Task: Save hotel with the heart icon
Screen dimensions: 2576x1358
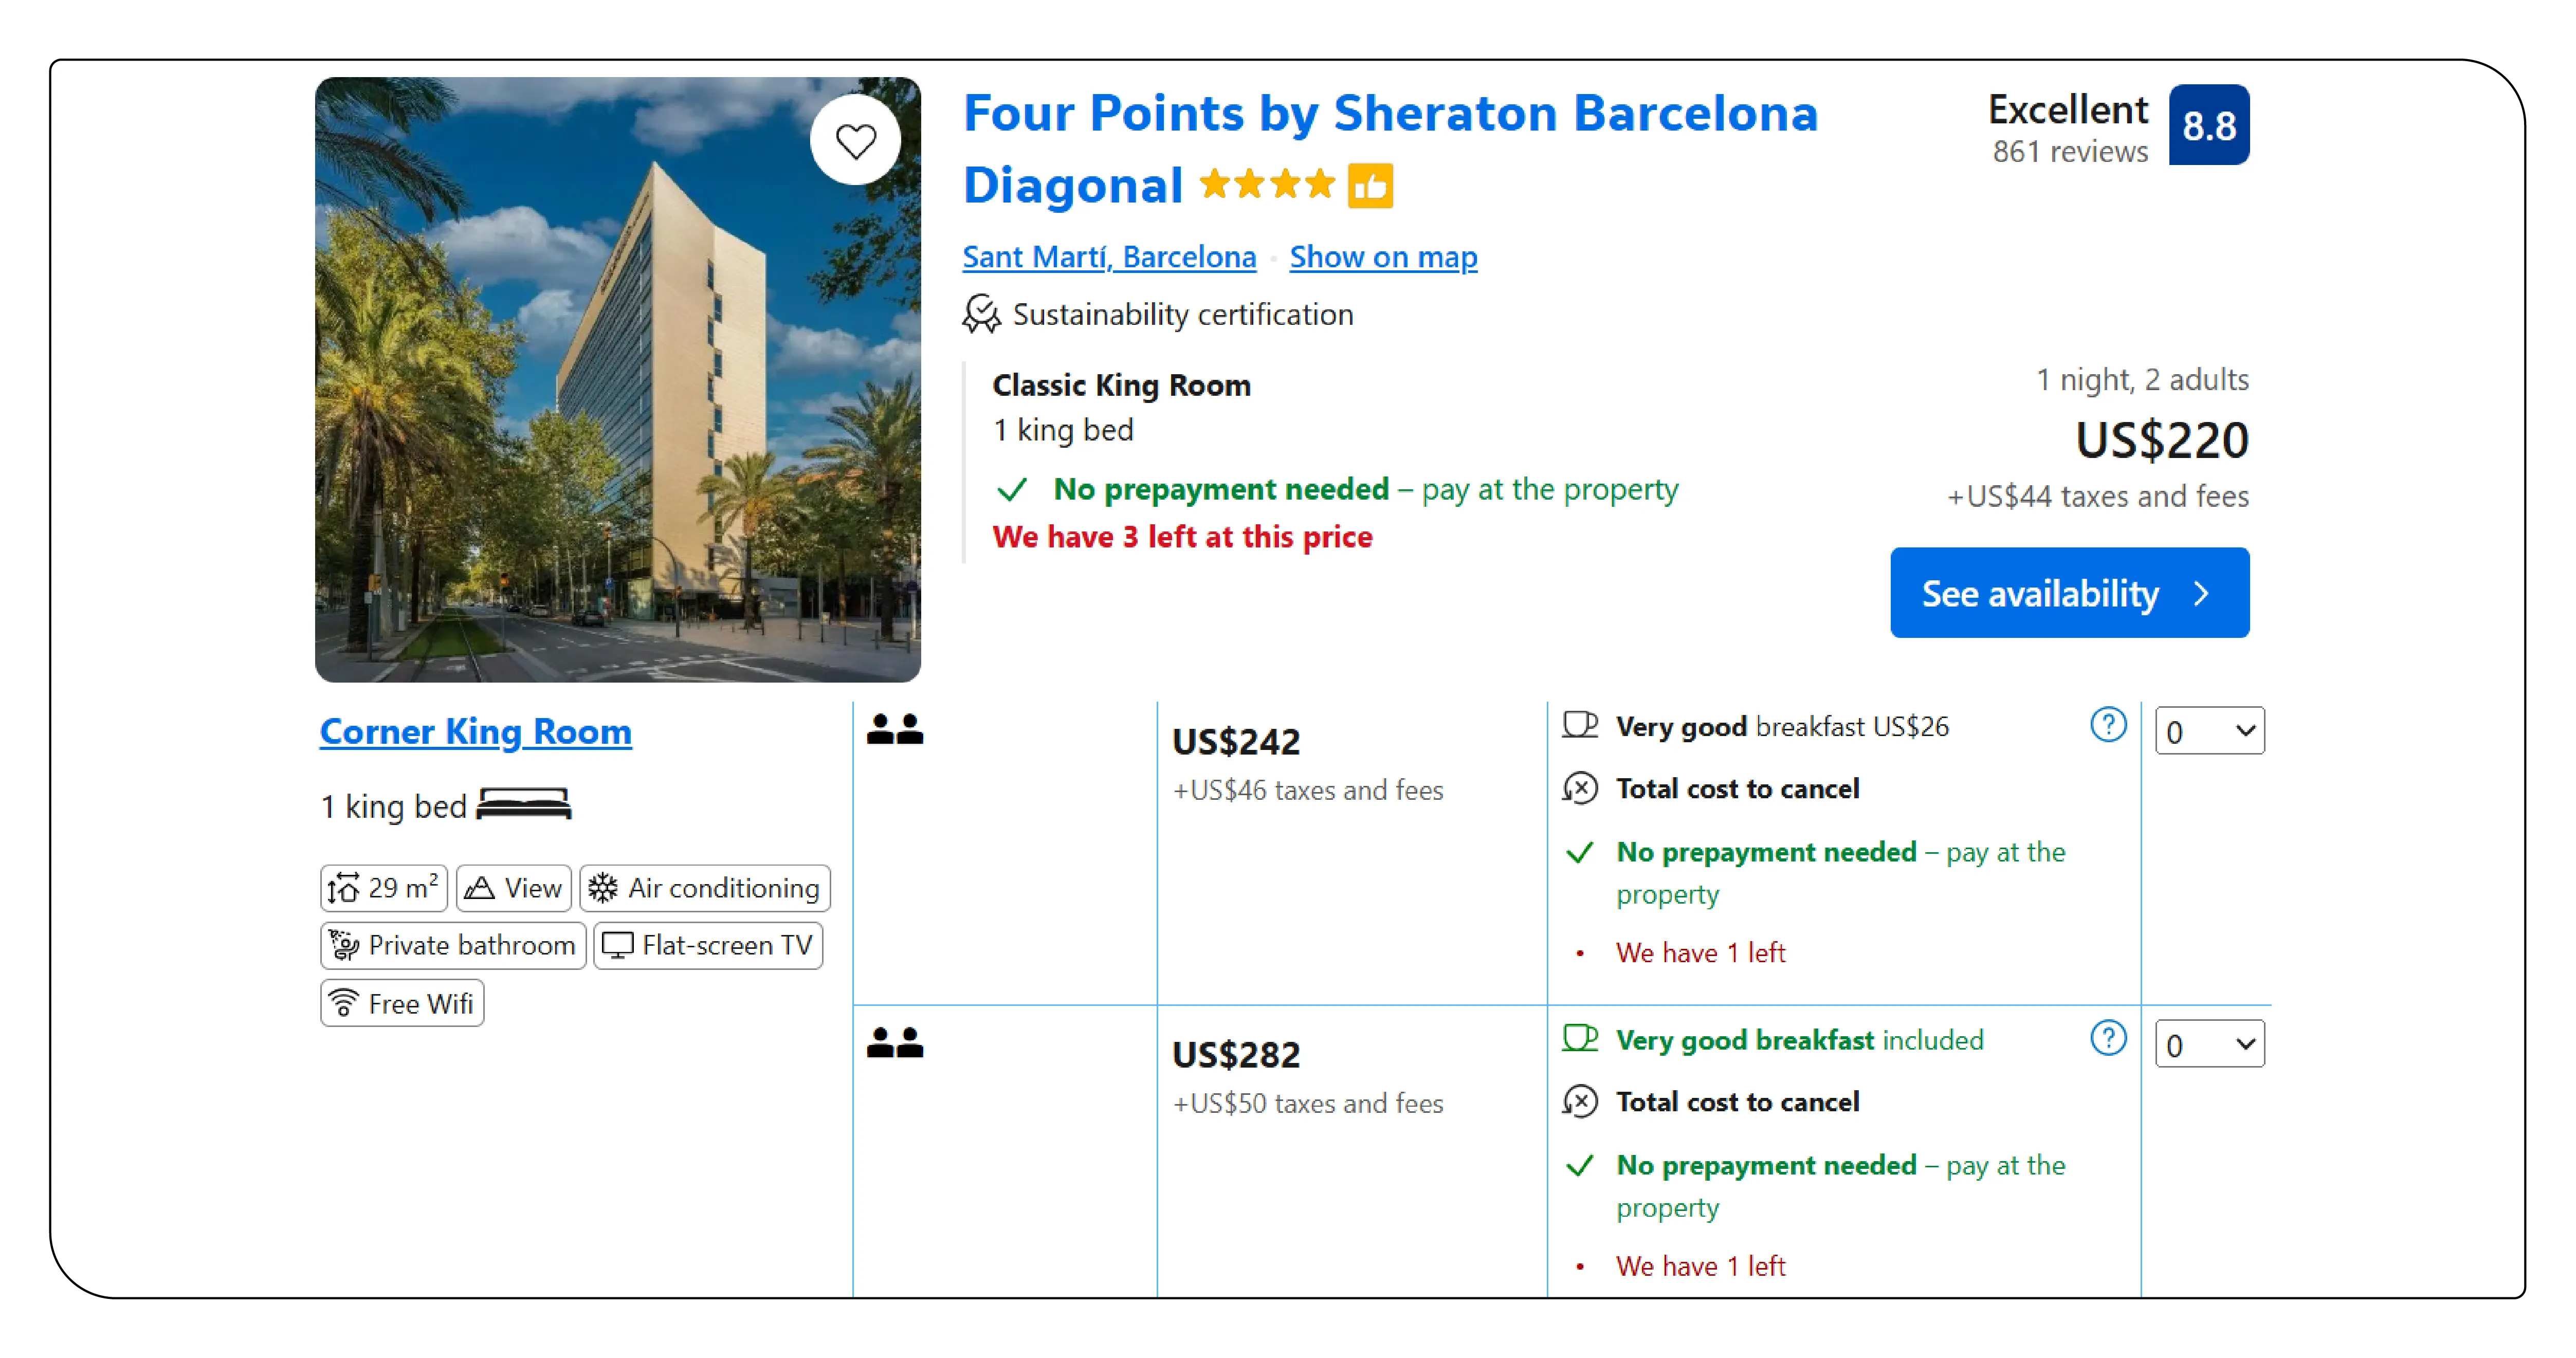Action: point(855,141)
